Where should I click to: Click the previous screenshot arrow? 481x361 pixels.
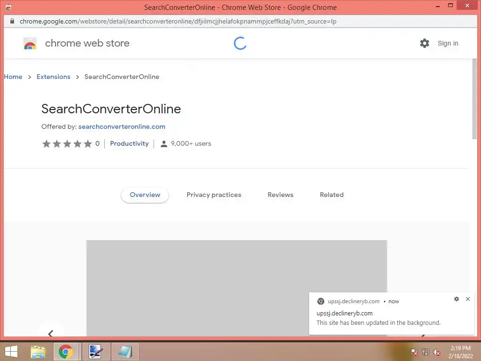click(x=51, y=333)
